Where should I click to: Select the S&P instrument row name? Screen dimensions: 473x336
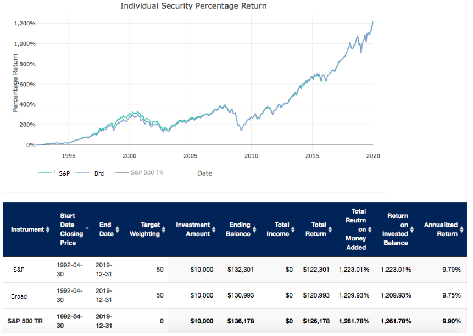point(19,270)
